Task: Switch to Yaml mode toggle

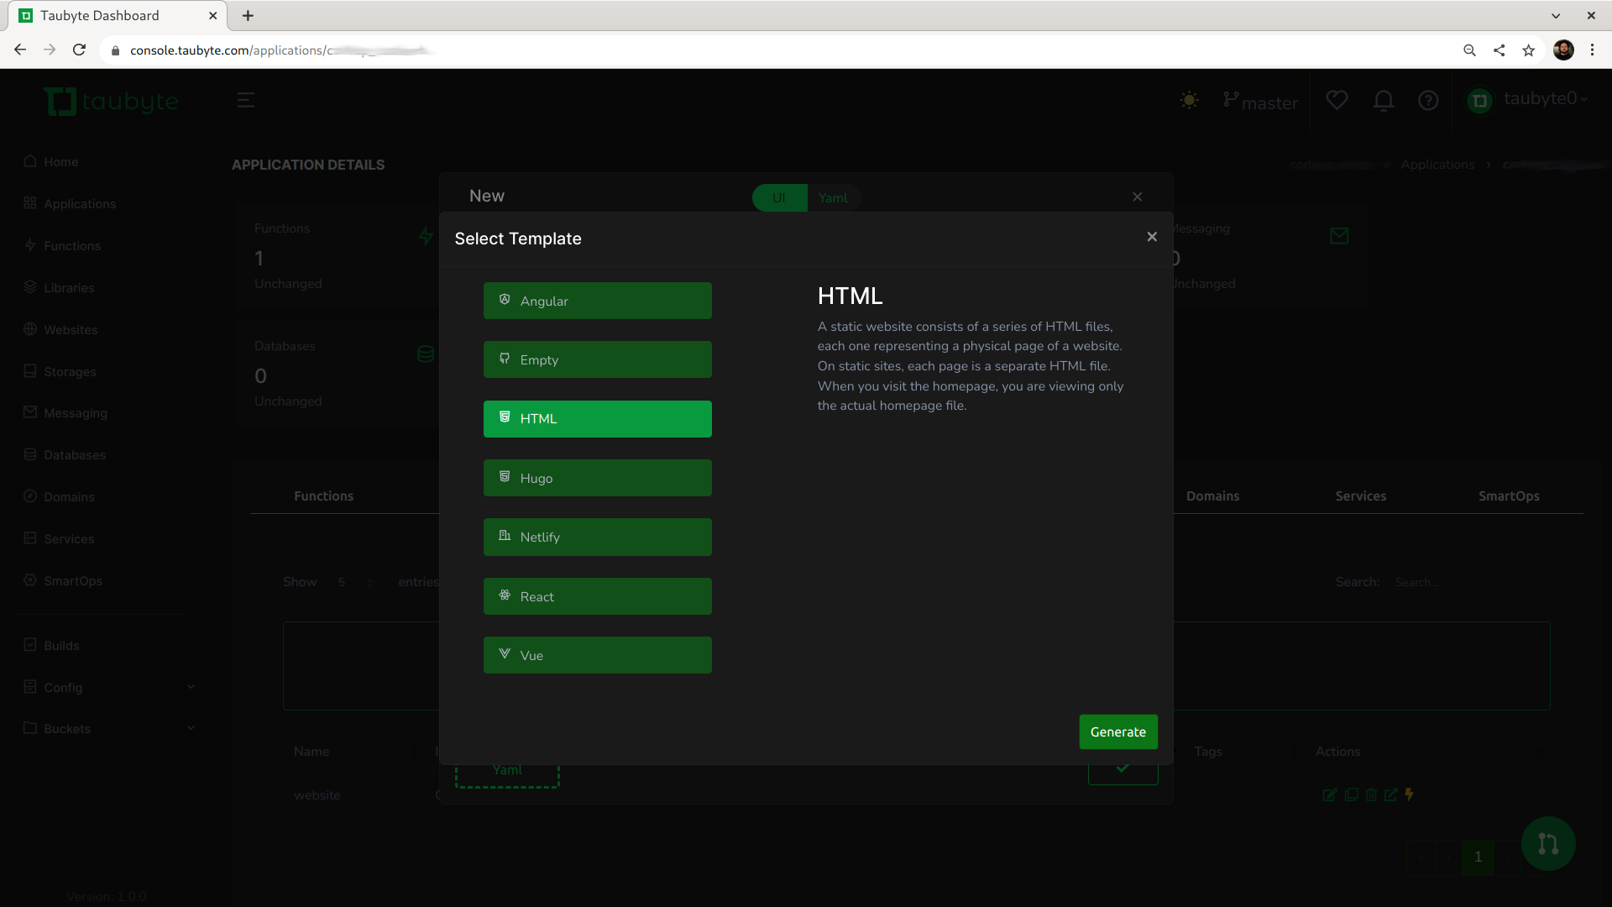Action: pos(833,197)
